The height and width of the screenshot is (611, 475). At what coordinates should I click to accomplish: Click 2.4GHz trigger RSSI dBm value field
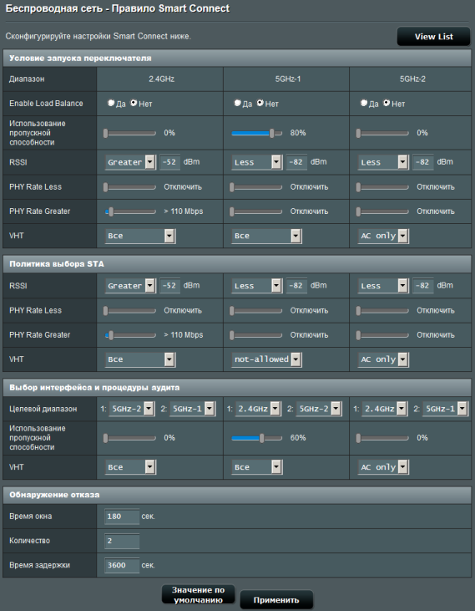click(169, 162)
